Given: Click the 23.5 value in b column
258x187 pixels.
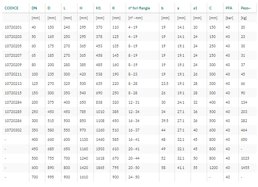Looking at the screenshot, I should pos(165,83).
